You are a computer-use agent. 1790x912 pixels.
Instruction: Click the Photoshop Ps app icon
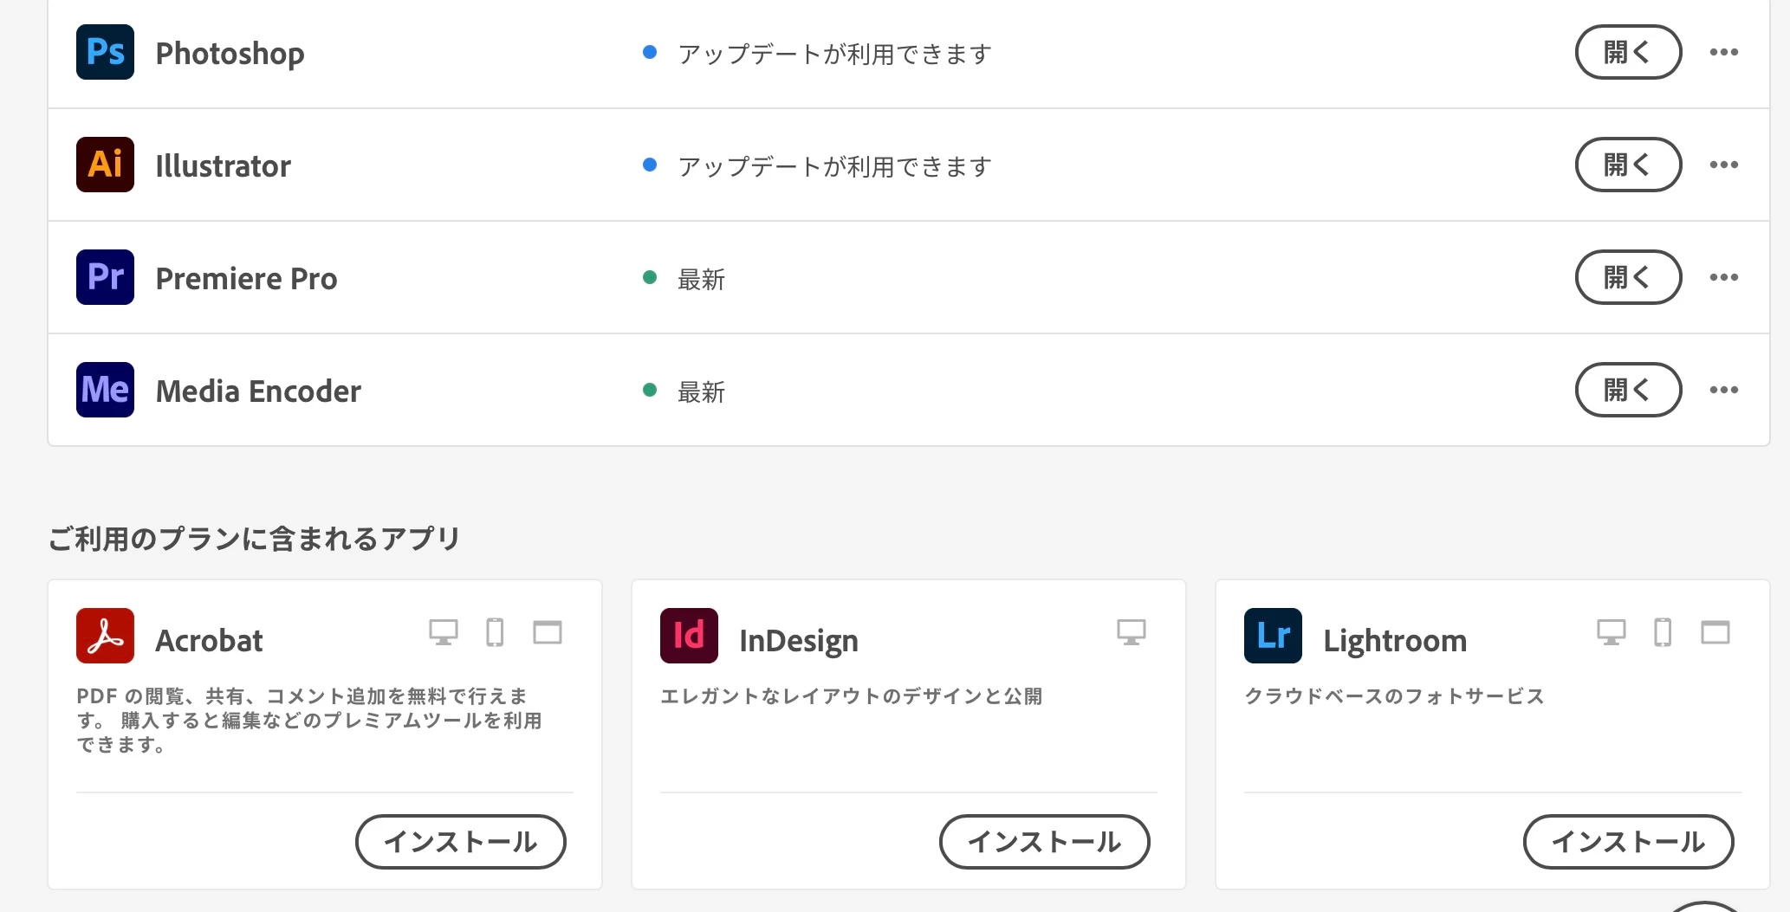pyautogui.click(x=105, y=52)
